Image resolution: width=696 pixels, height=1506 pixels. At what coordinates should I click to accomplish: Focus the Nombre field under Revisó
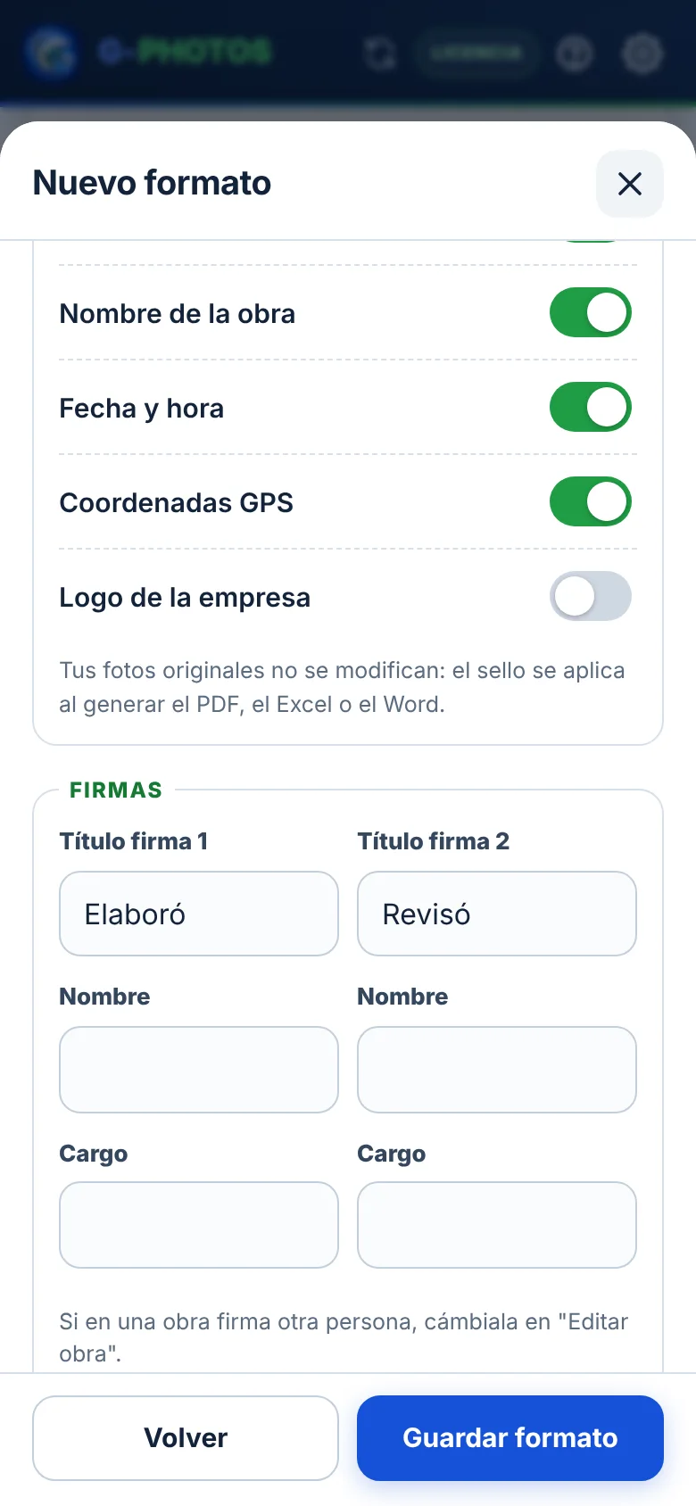(x=497, y=1070)
